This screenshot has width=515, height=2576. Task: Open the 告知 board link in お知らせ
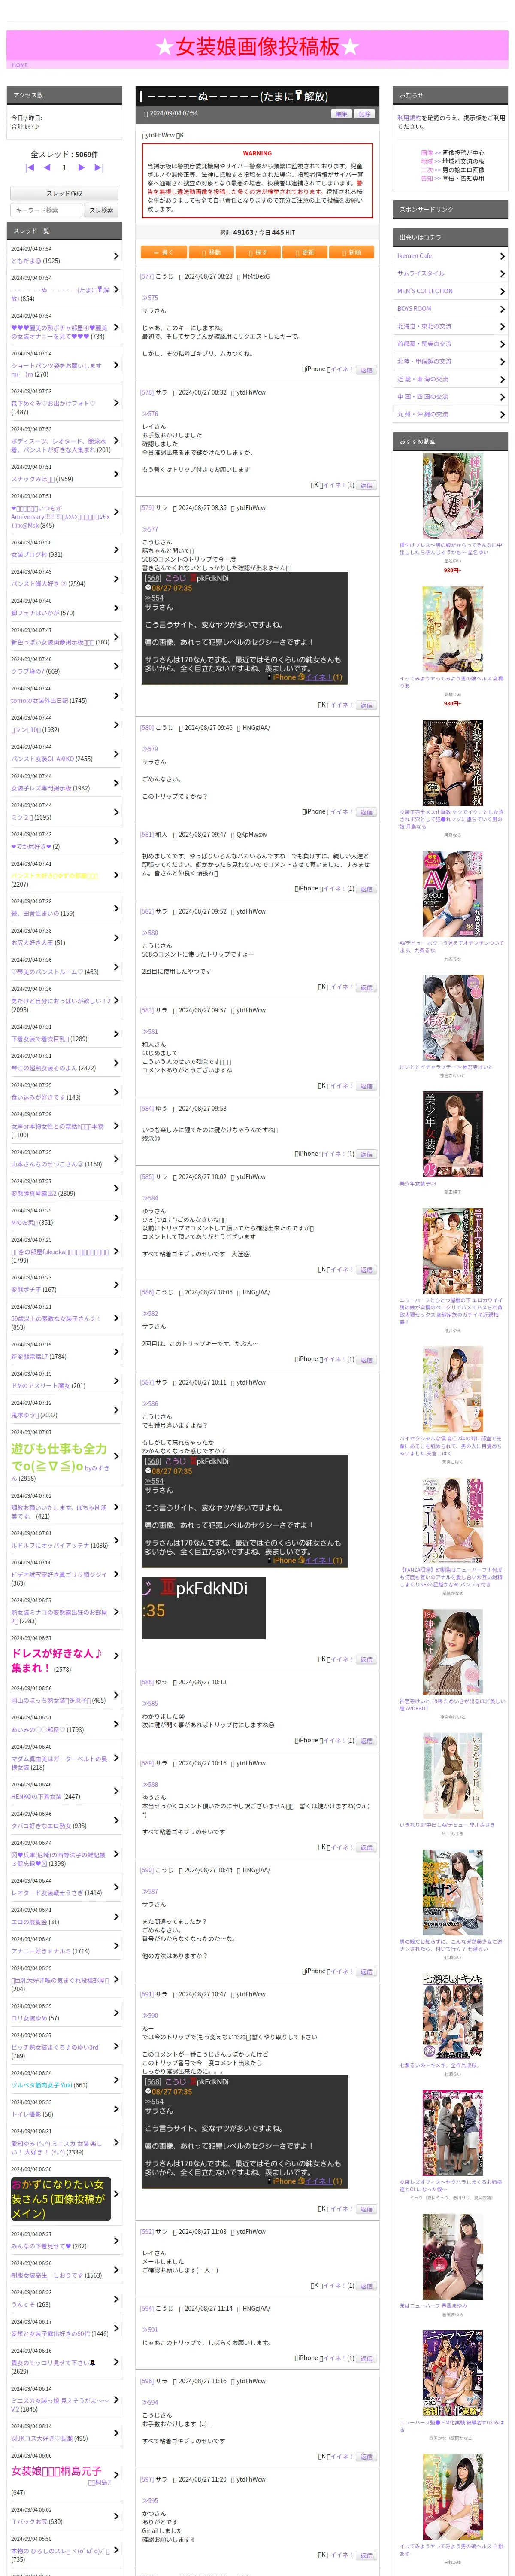[x=427, y=178]
